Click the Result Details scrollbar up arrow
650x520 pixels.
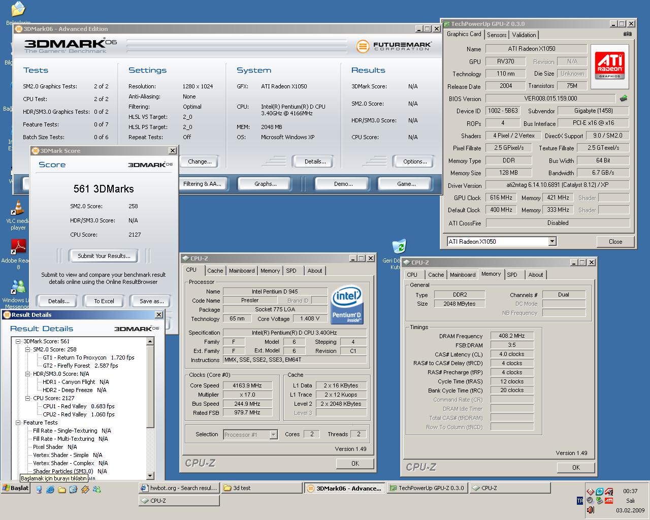(x=150, y=341)
